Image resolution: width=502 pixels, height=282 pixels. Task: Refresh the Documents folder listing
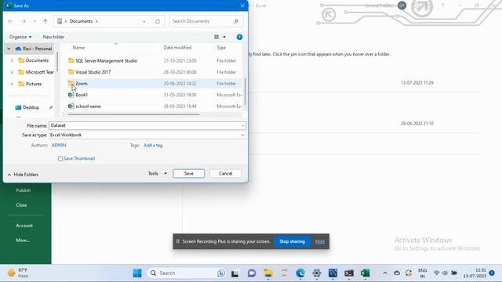pos(158,21)
